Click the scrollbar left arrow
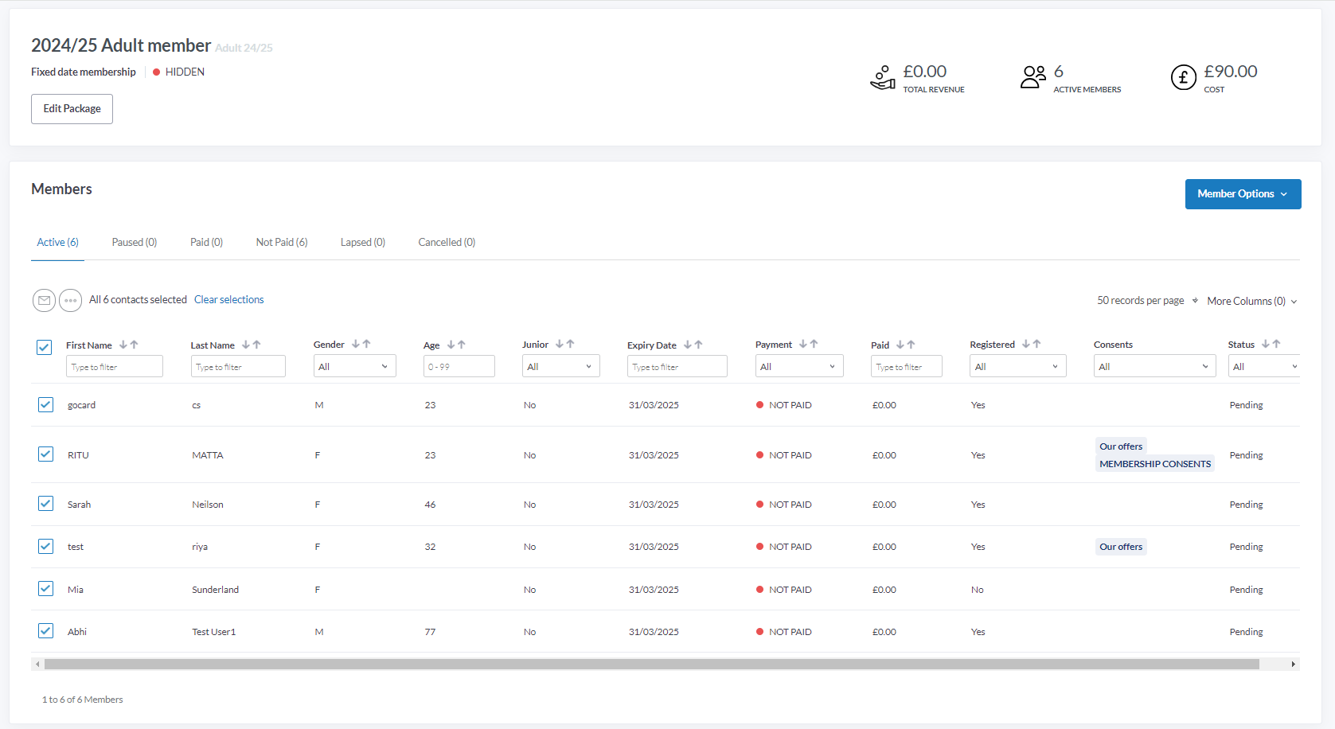Image resolution: width=1335 pixels, height=729 pixels. [x=37, y=664]
